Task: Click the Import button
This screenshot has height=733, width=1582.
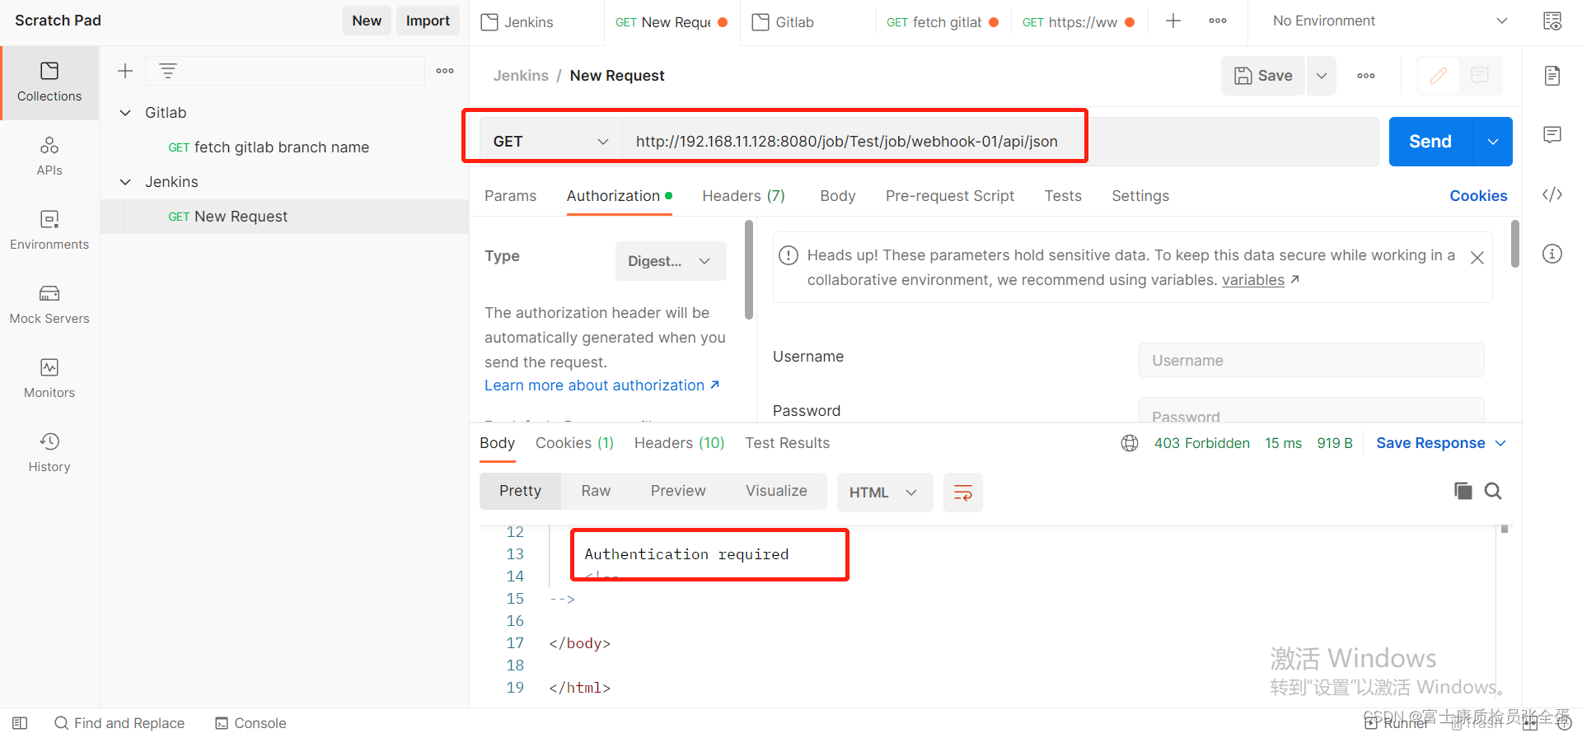Action: click(428, 21)
